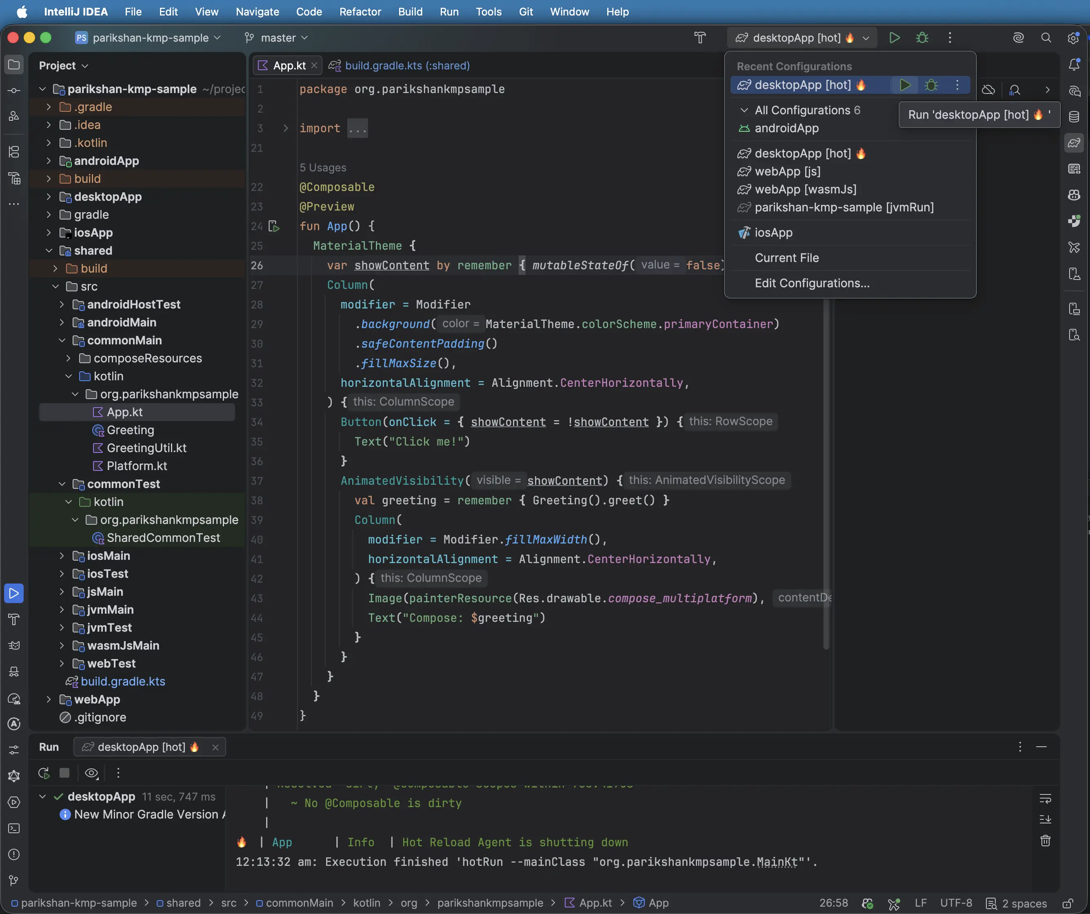Switch to build.gradle.kts (:shared) editor tab

click(399, 65)
